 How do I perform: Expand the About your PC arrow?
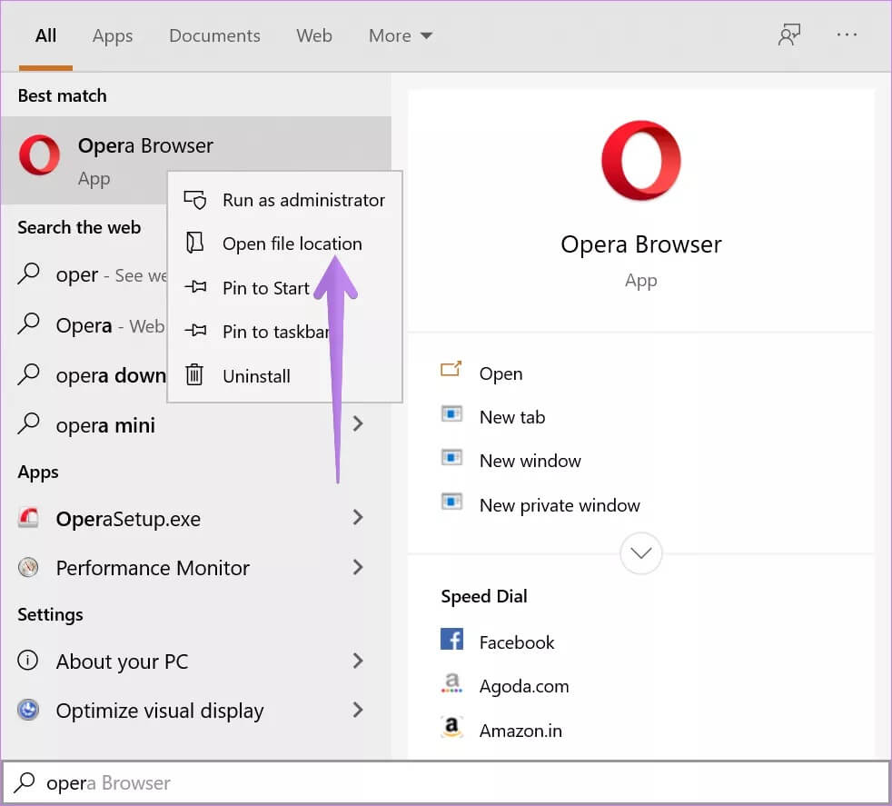(x=357, y=661)
